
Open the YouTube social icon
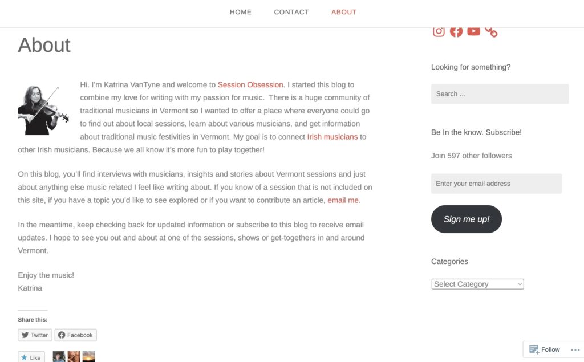coord(473,31)
